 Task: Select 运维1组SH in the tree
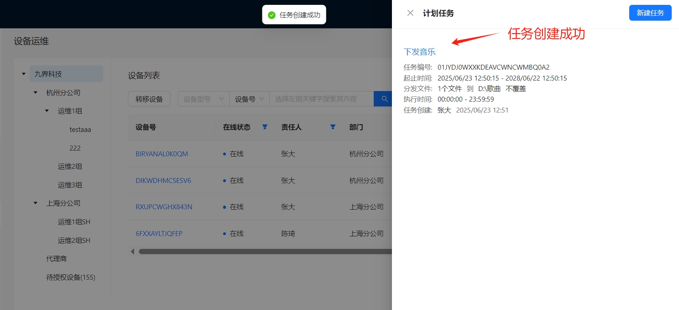pyautogui.click(x=74, y=222)
